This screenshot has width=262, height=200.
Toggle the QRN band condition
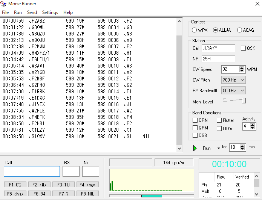(195, 120)
